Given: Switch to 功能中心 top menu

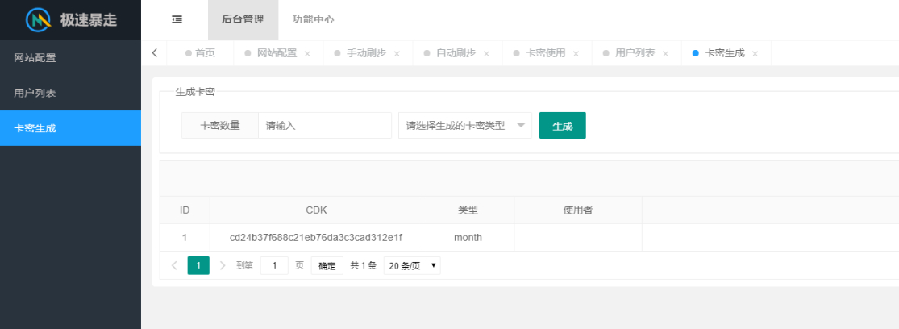Looking at the screenshot, I should (313, 19).
